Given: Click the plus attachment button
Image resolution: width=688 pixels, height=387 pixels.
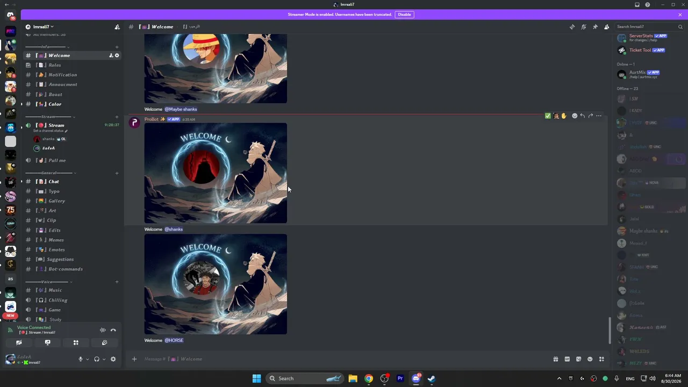Looking at the screenshot, I should (134, 359).
